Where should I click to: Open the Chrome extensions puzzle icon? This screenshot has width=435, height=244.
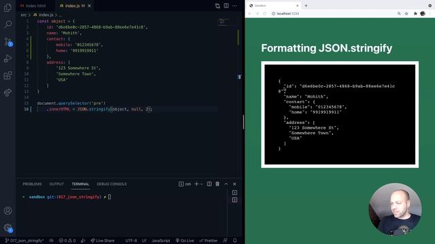tap(415, 14)
